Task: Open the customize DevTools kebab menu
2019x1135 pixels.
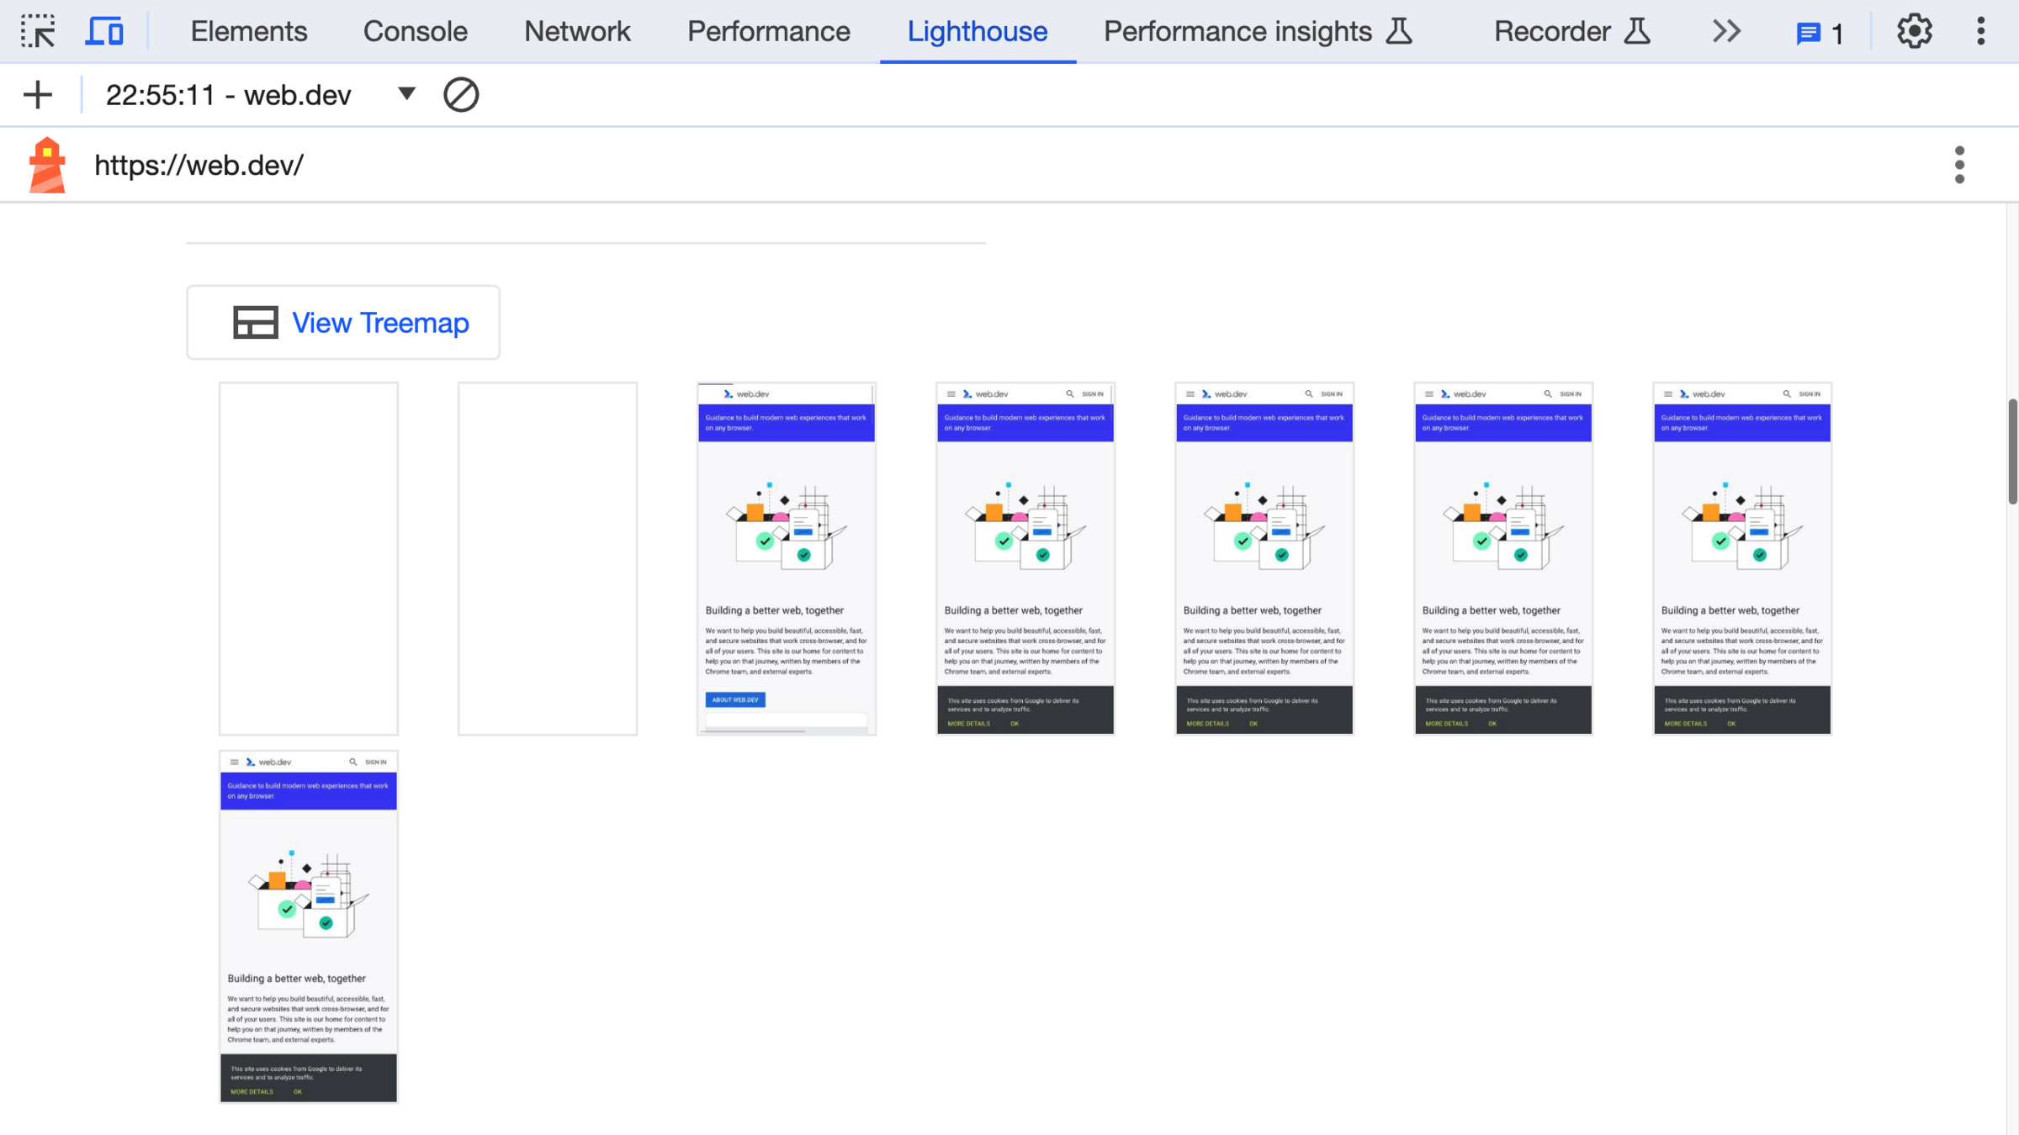Action: click(x=1980, y=32)
